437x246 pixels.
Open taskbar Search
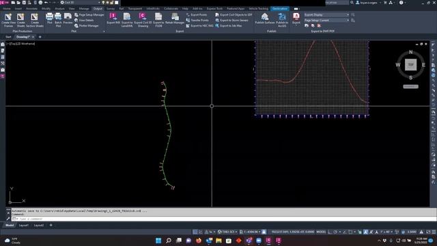[169, 241]
